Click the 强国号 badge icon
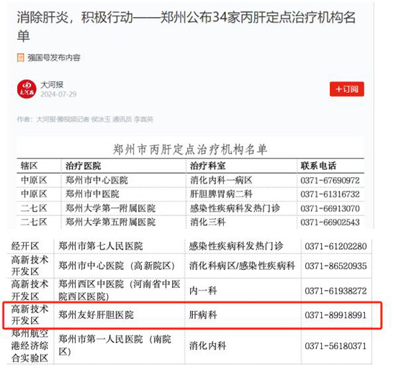Screen dimensions: 396x375 (x=20, y=58)
